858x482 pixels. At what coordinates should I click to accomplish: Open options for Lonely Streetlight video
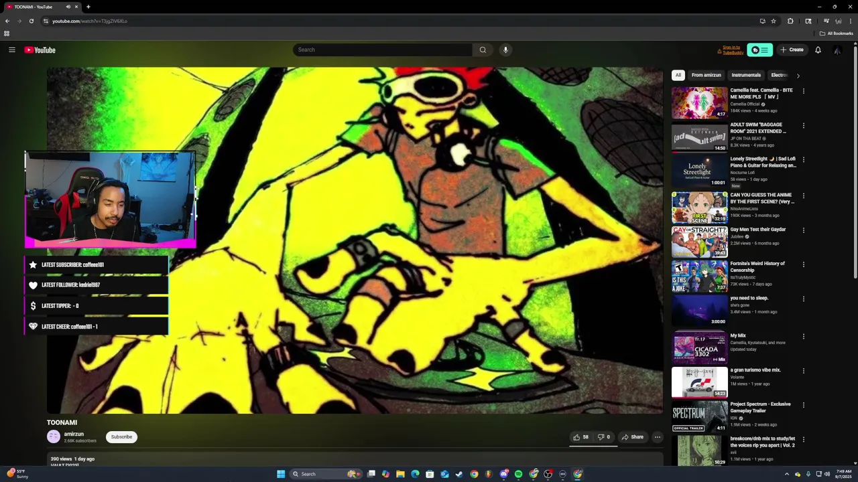click(803, 160)
